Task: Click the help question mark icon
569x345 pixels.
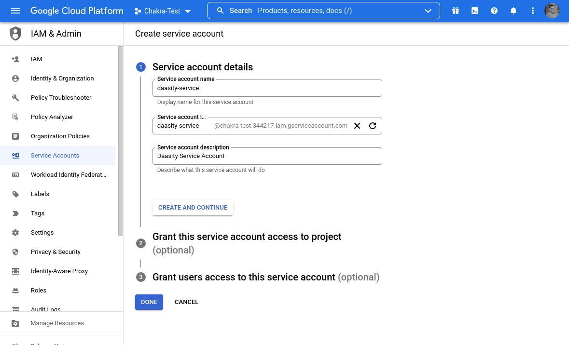Action: [494, 11]
